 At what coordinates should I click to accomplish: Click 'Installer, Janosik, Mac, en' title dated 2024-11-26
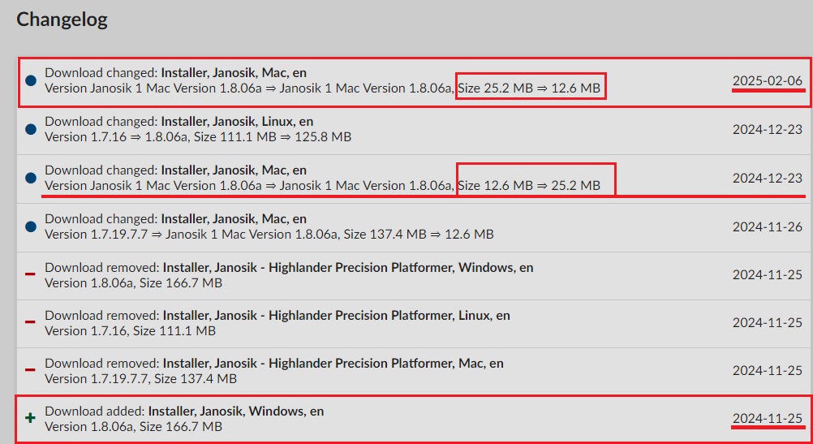(234, 219)
